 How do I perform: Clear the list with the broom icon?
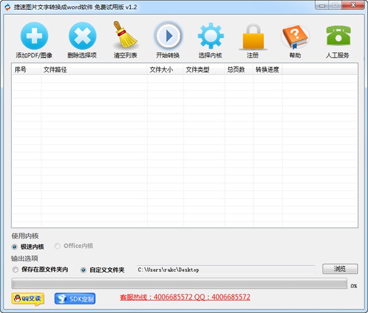pyautogui.click(x=125, y=35)
